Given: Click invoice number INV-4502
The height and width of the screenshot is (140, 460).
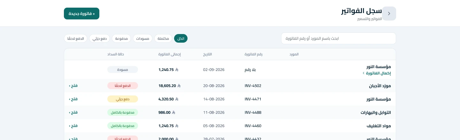Looking at the screenshot, I should click(253, 86).
